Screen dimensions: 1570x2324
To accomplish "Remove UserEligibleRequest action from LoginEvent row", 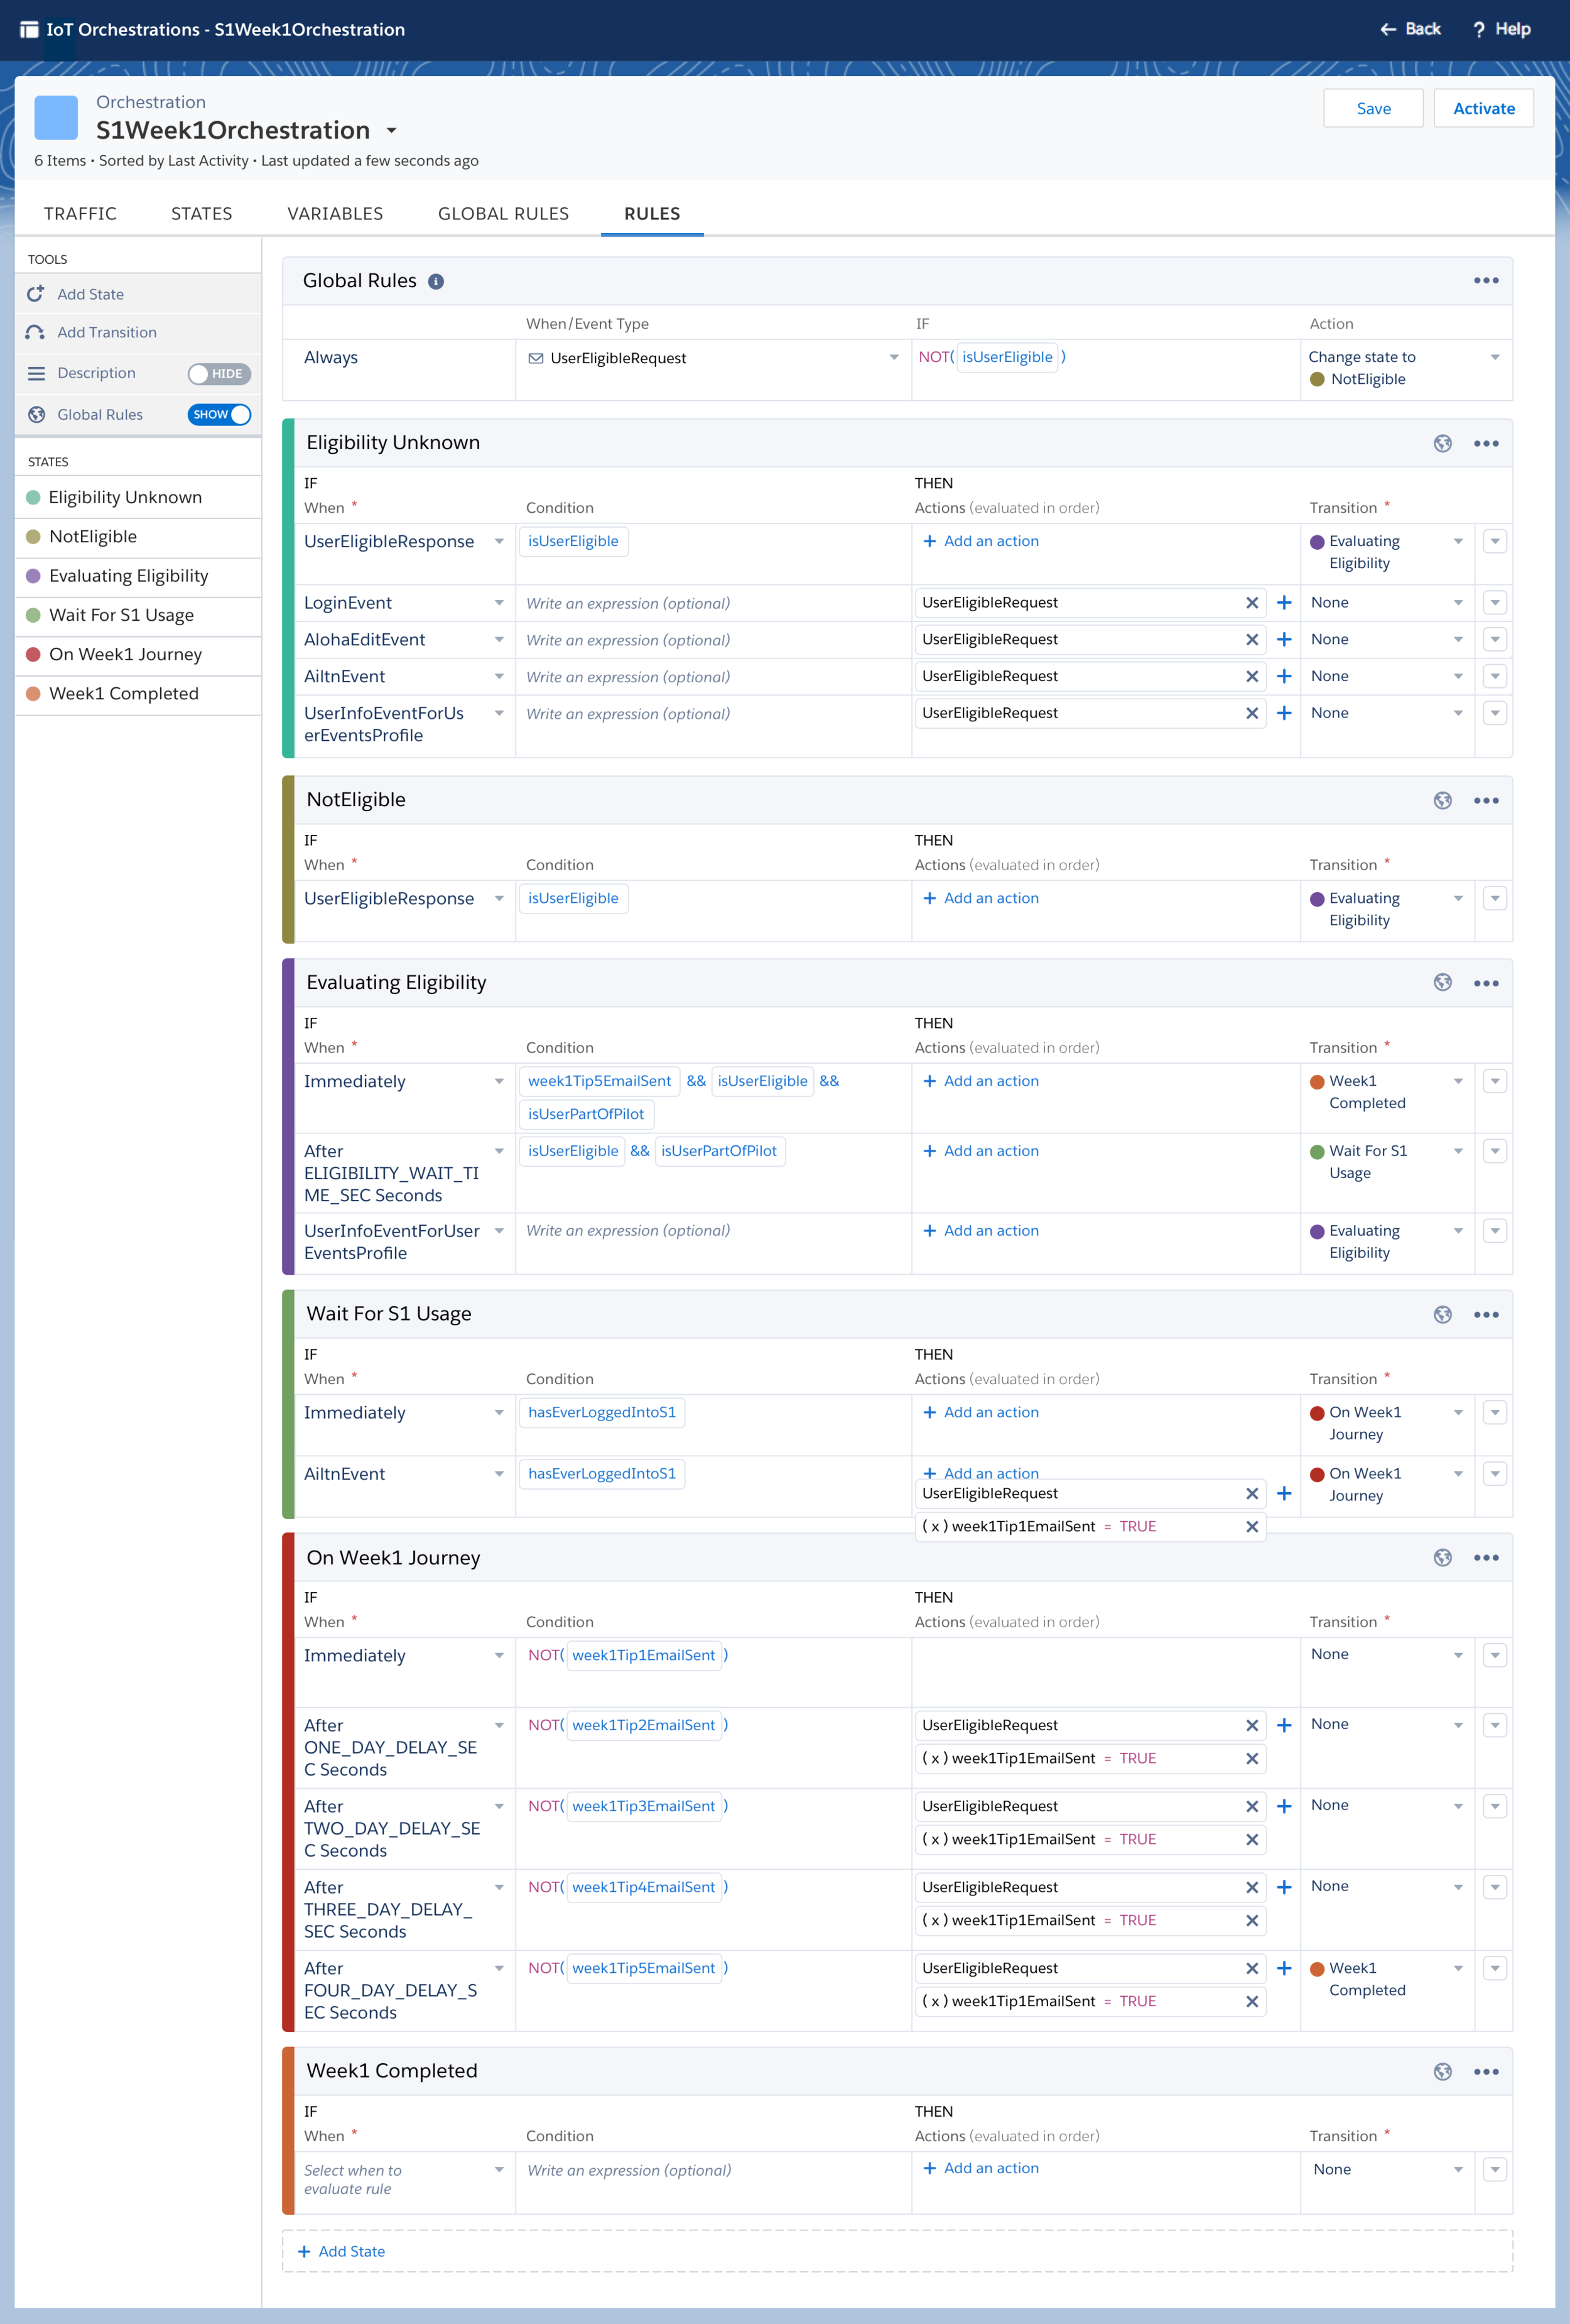I will (1251, 603).
